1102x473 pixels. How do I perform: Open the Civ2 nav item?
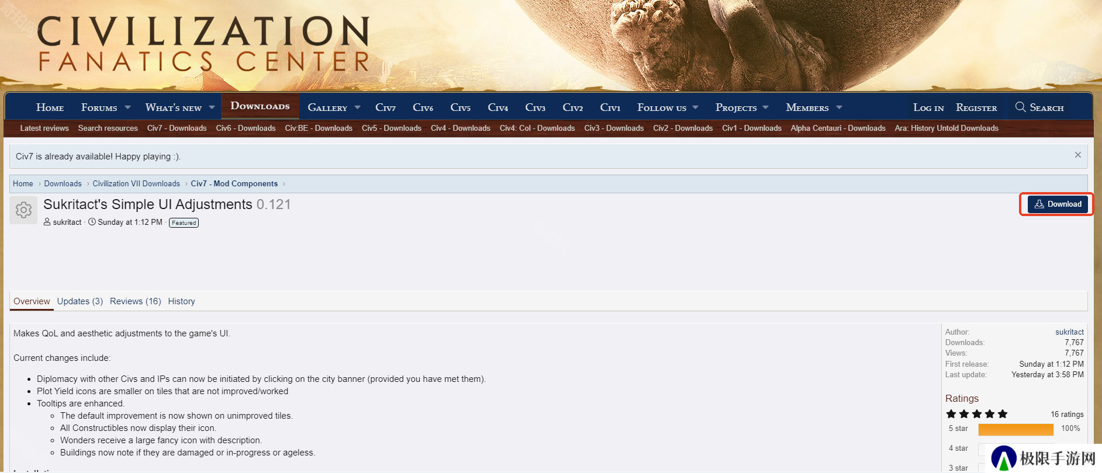point(572,107)
